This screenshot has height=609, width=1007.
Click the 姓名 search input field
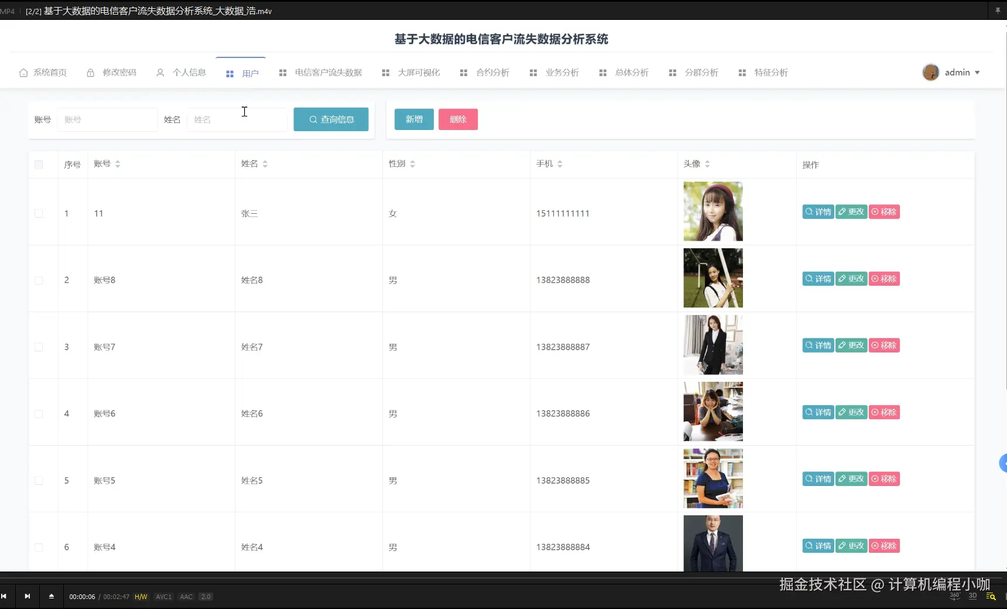pos(237,119)
